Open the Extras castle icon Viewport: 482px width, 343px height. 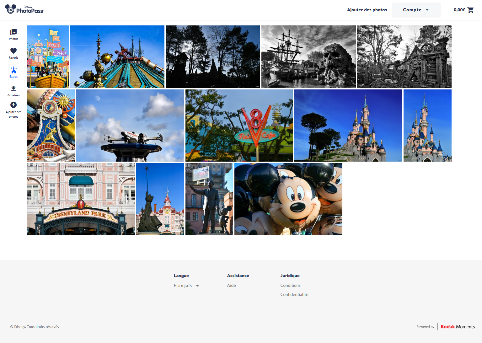pyautogui.click(x=13, y=72)
